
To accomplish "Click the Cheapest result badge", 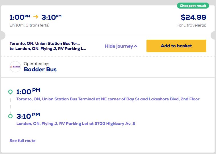I will click(x=193, y=6).
